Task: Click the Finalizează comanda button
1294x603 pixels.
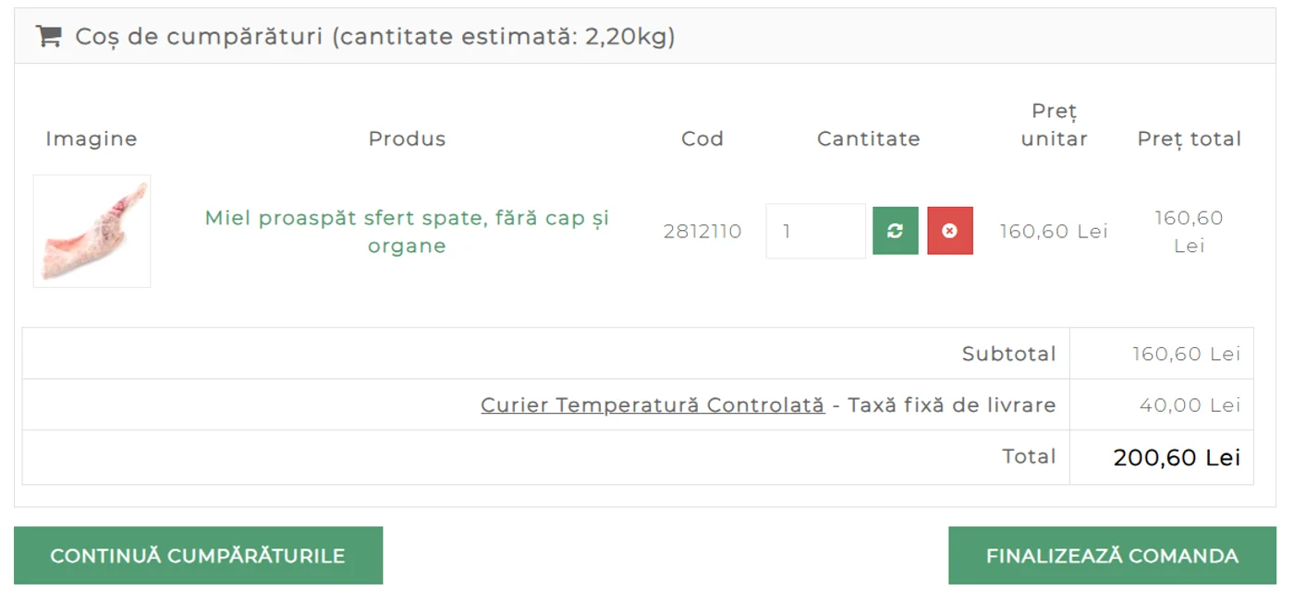Action: [x=1112, y=556]
